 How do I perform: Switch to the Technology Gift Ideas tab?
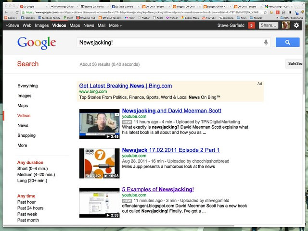[x=64, y=7]
